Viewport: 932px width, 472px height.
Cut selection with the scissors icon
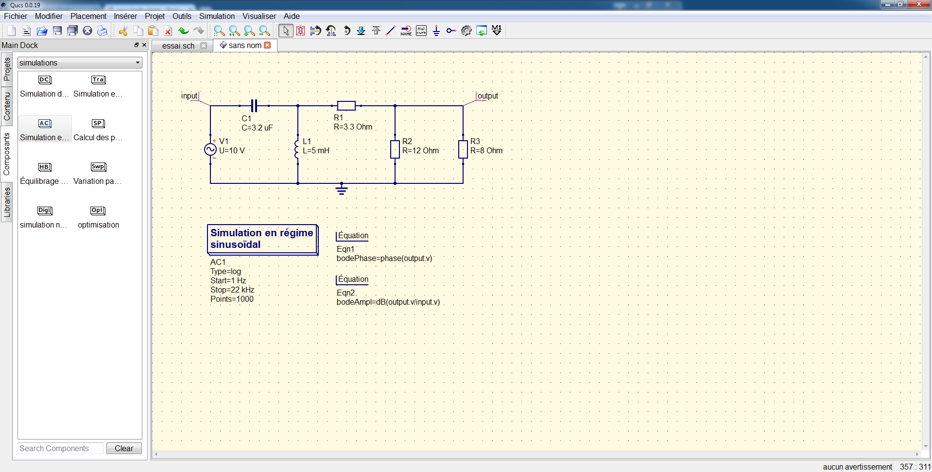tap(123, 31)
